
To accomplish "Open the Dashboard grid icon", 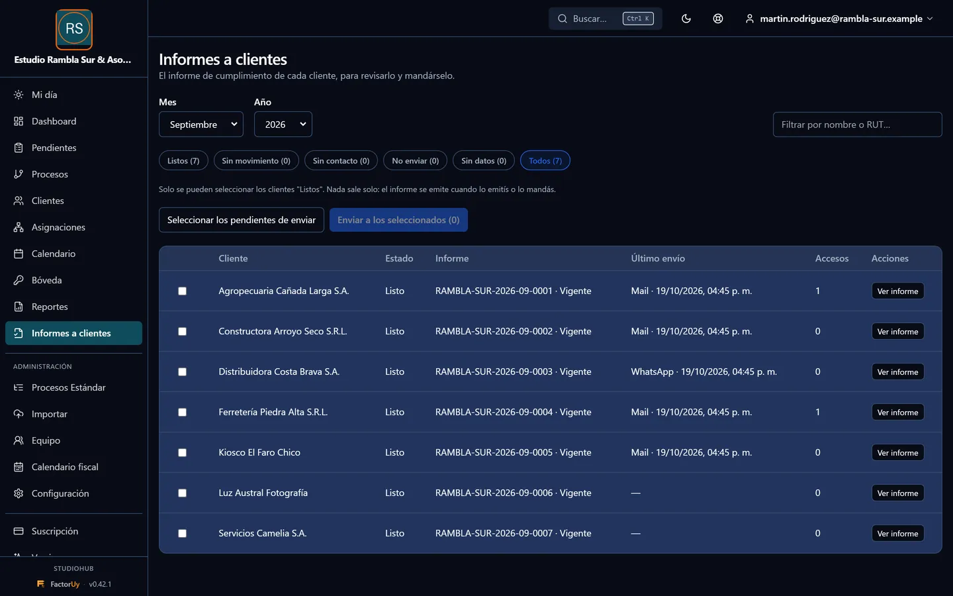I will (x=19, y=121).
